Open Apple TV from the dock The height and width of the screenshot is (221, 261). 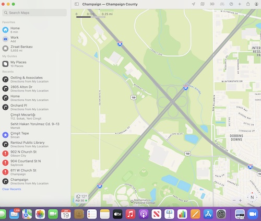(117, 214)
